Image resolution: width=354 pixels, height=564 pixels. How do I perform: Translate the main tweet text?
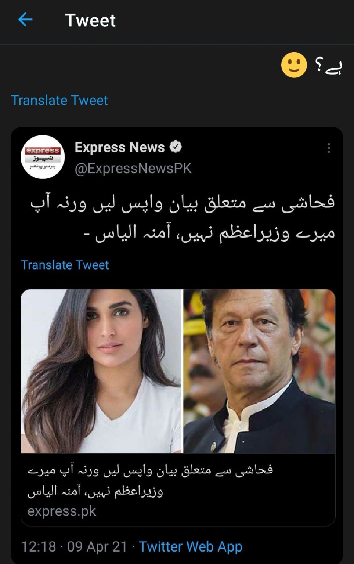coord(59,100)
